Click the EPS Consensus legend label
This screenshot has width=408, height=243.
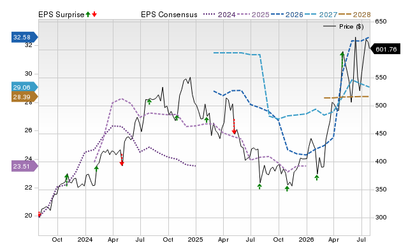pos(169,15)
